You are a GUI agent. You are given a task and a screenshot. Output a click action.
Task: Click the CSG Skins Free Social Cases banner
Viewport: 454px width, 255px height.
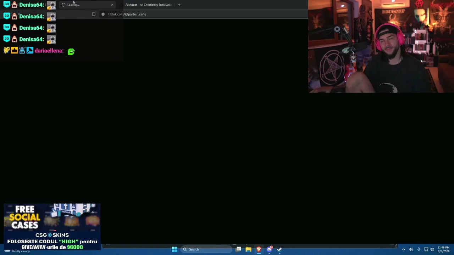tap(52, 227)
